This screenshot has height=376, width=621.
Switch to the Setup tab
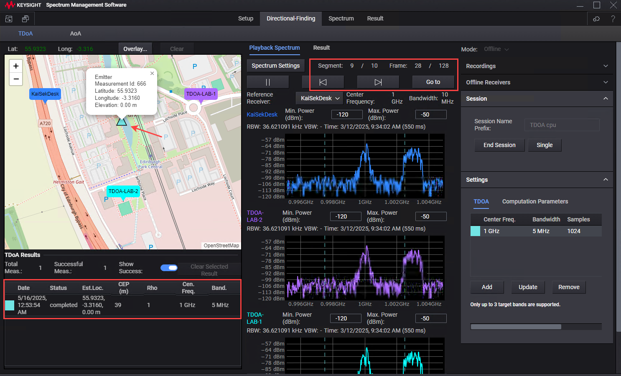click(246, 19)
